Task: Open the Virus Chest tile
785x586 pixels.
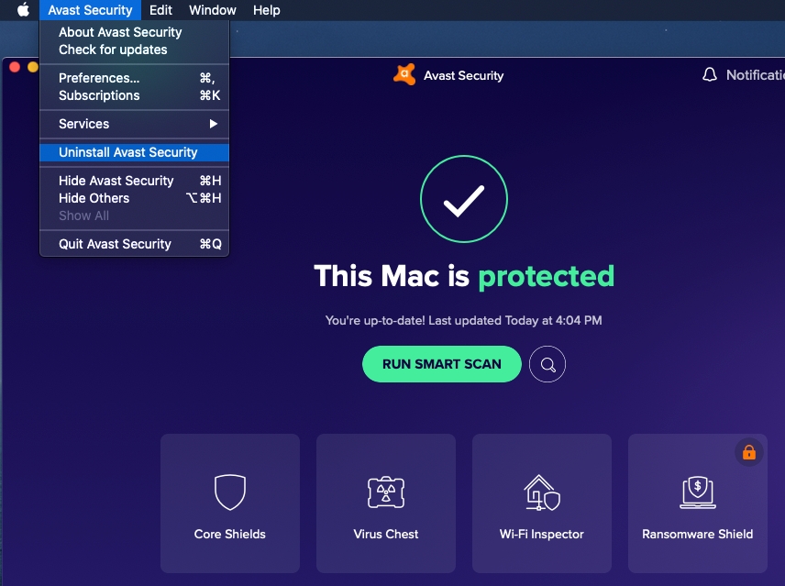Action: click(x=386, y=503)
